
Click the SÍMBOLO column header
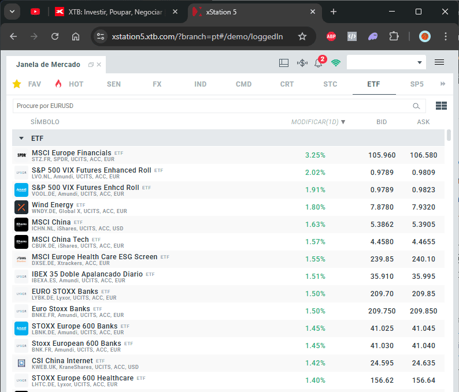[x=45, y=122]
